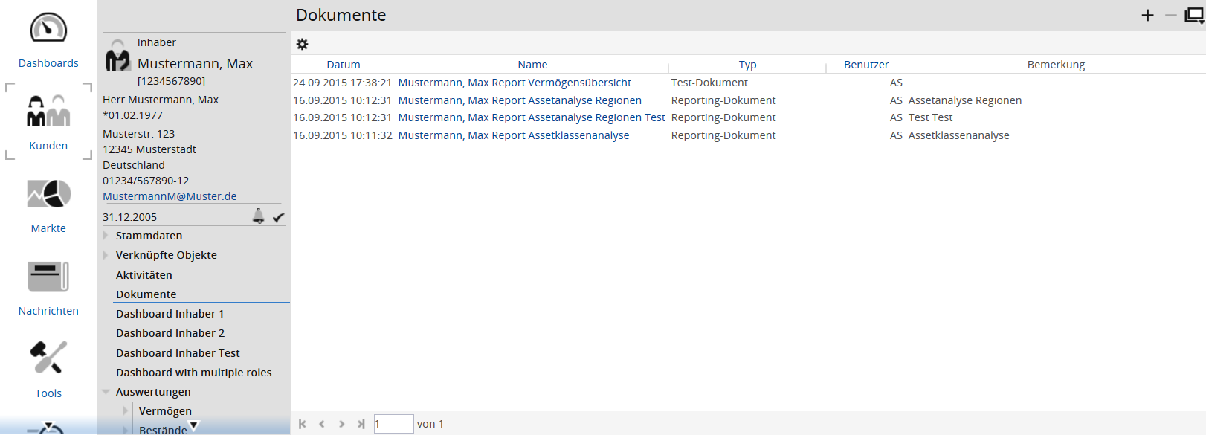Toggle the checkmark next to 31.12.2005
The height and width of the screenshot is (435, 1206).
(278, 217)
